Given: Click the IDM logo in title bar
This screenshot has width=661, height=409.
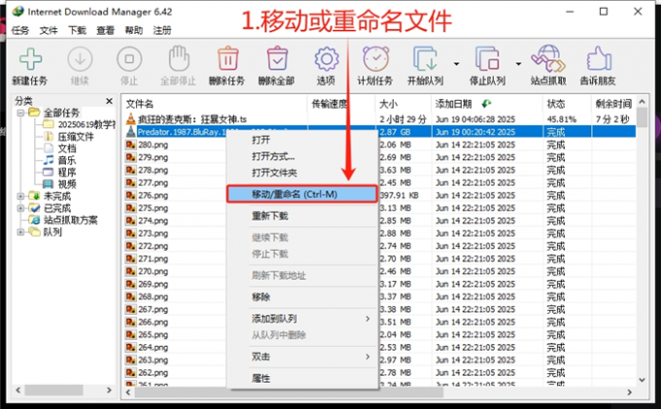Looking at the screenshot, I should [x=17, y=12].
